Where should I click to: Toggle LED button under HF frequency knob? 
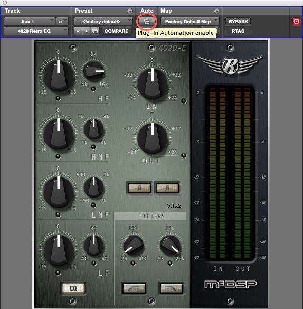point(93,89)
